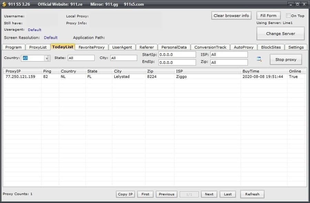Click the Next page button

(x=209, y=194)
